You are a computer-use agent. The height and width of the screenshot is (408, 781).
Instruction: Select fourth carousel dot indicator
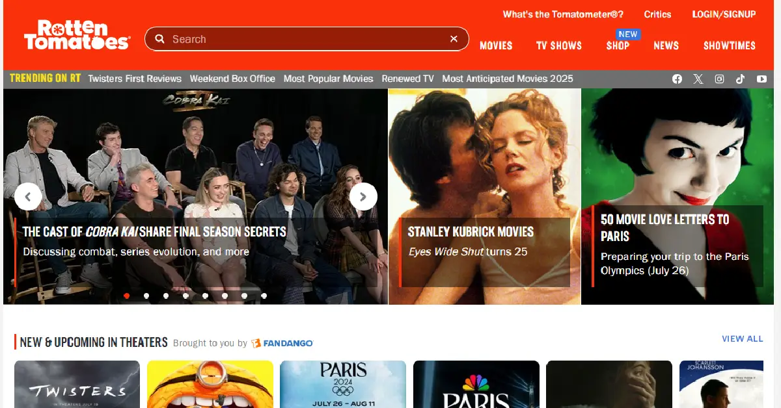tap(185, 296)
